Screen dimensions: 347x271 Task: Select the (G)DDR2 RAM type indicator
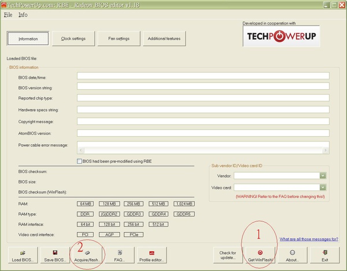[x=109, y=214]
